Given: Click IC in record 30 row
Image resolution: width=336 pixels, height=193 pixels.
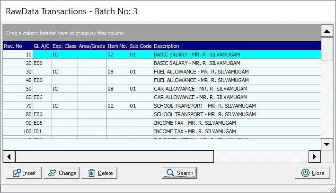Looking at the screenshot, I should click(x=65, y=72).
